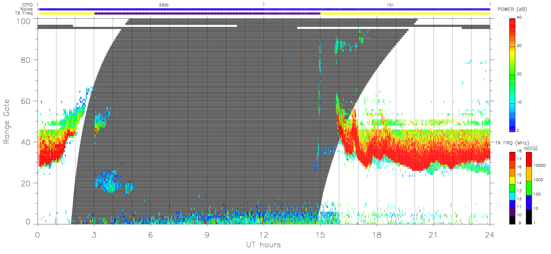Click tick 6 on the UT hours axis
551x254 pixels.
(x=151, y=234)
